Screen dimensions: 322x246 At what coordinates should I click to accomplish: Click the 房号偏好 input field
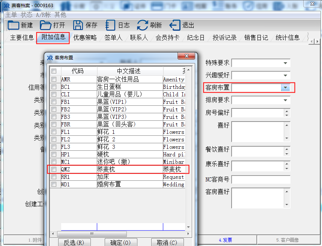(258, 112)
